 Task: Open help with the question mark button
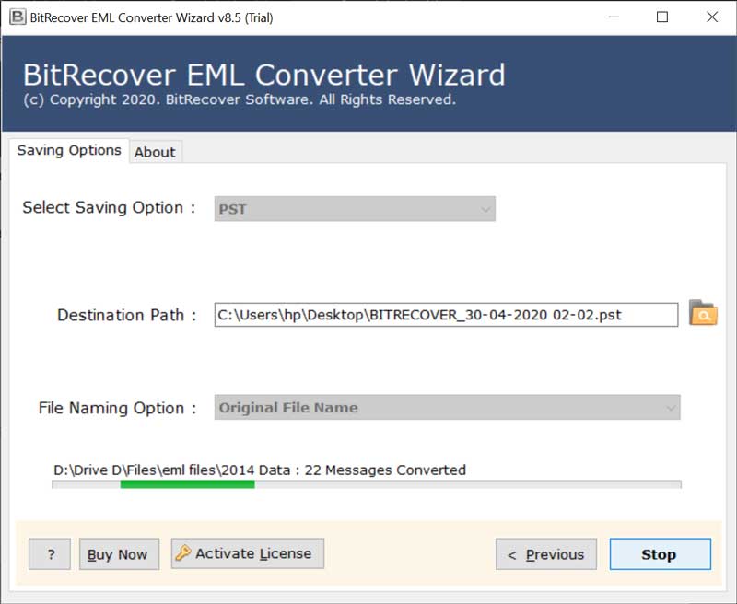50,554
